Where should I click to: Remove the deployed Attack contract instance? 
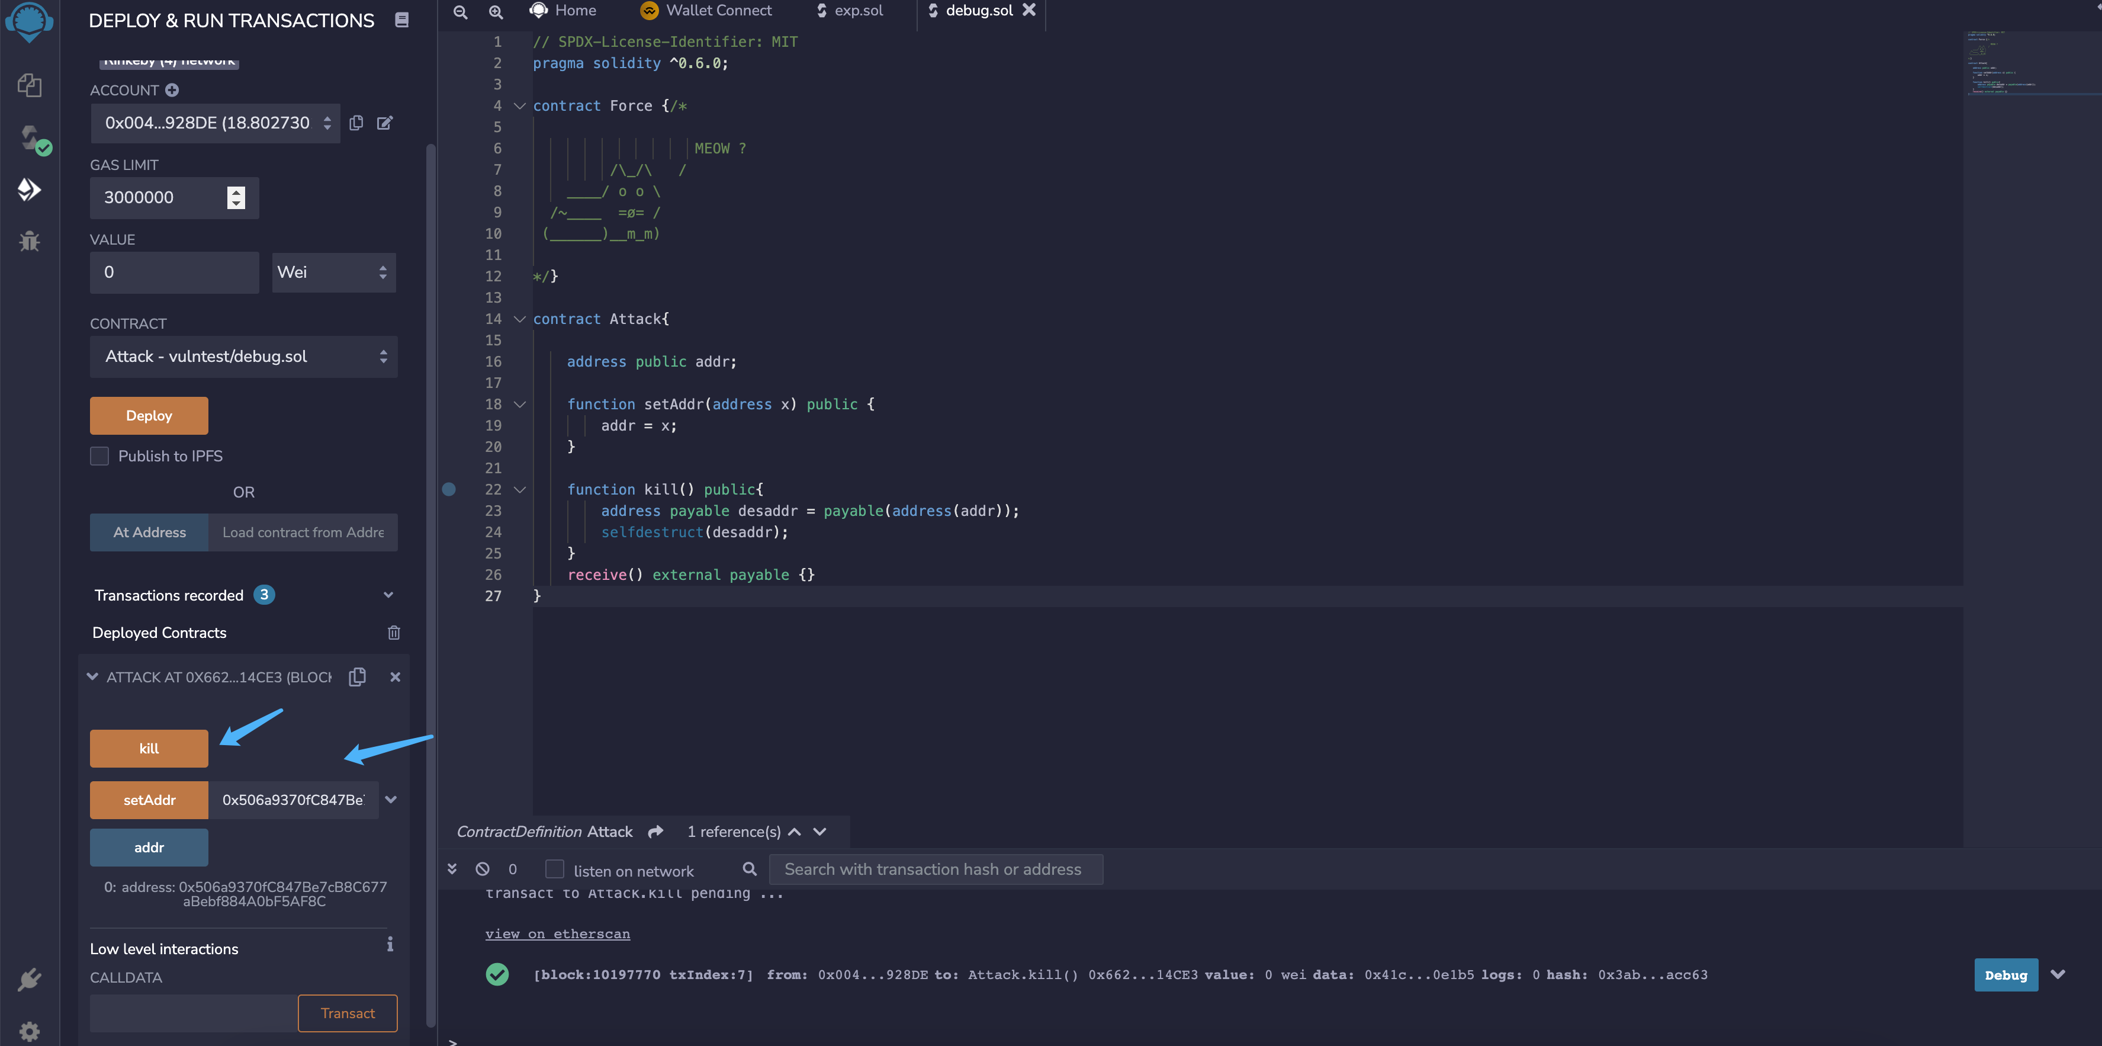[x=395, y=676]
